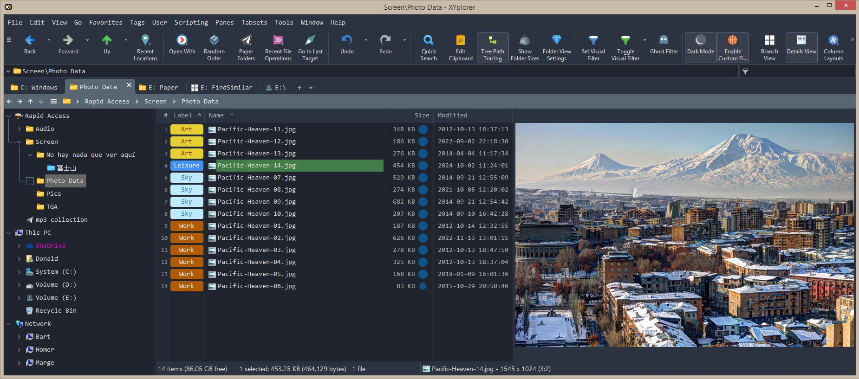Close the Photo Data tab

click(x=129, y=85)
